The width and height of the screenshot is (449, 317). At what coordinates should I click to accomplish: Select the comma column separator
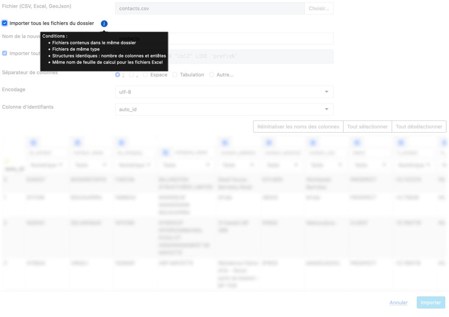click(132, 75)
